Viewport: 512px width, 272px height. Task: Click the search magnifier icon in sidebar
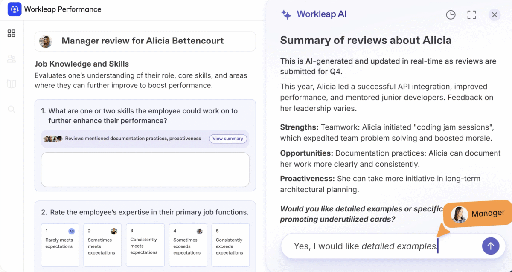tap(12, 110)
